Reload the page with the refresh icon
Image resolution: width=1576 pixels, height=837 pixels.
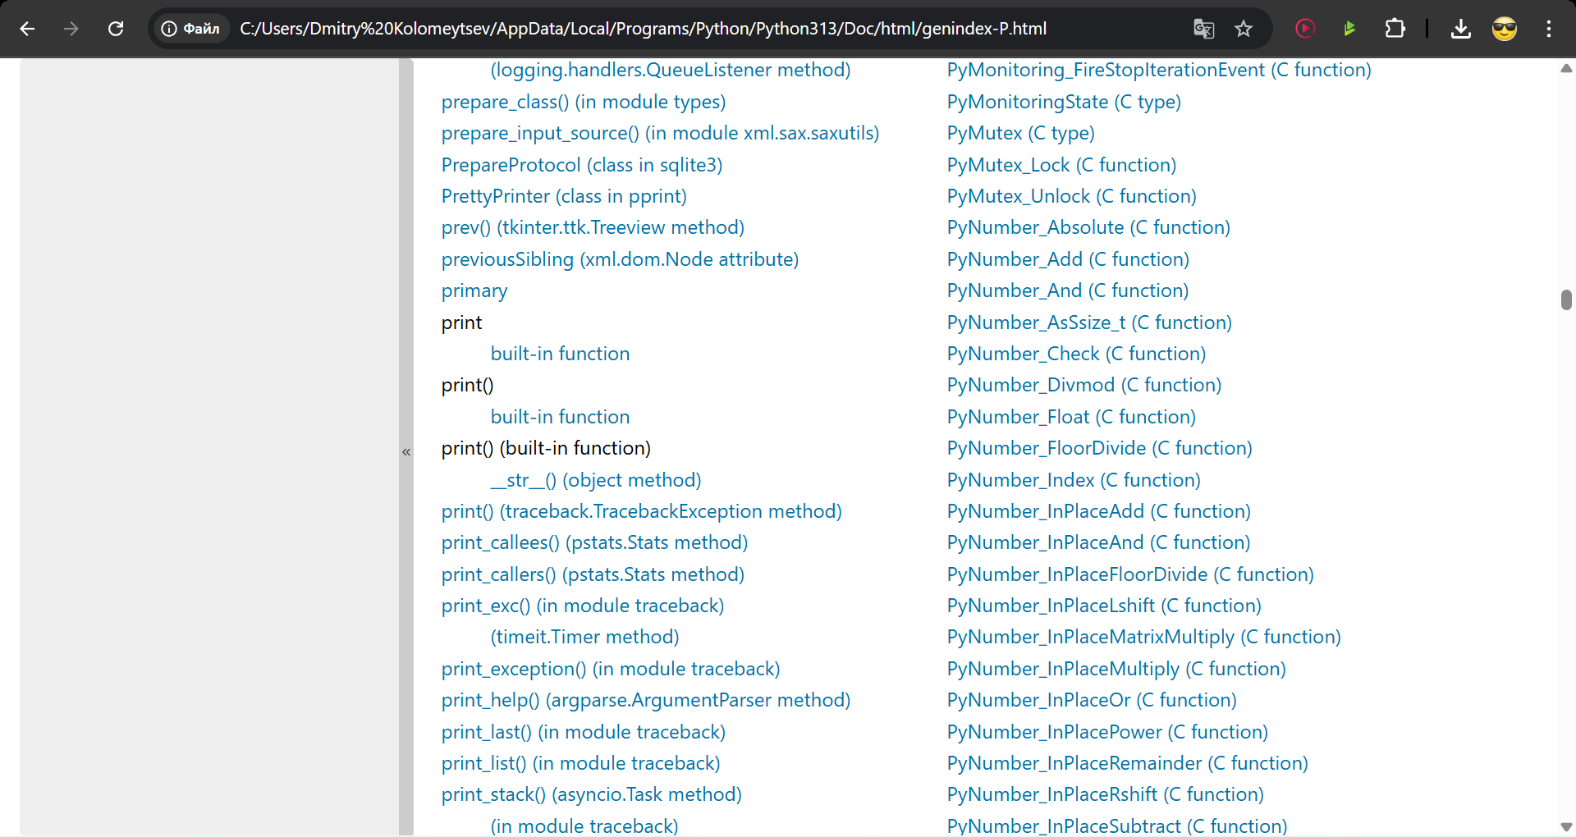(x=116, y=29)
